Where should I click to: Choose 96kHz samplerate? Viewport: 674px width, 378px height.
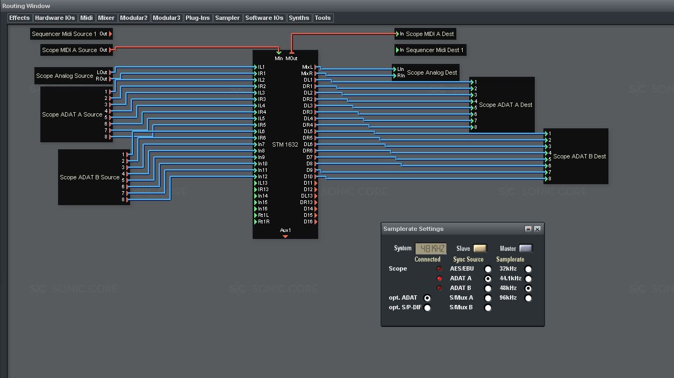(x=528, y=298)
